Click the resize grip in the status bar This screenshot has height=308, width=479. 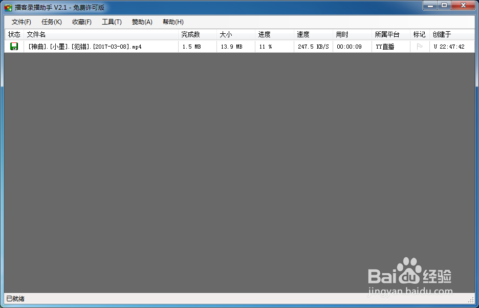(x=471, y=299)
